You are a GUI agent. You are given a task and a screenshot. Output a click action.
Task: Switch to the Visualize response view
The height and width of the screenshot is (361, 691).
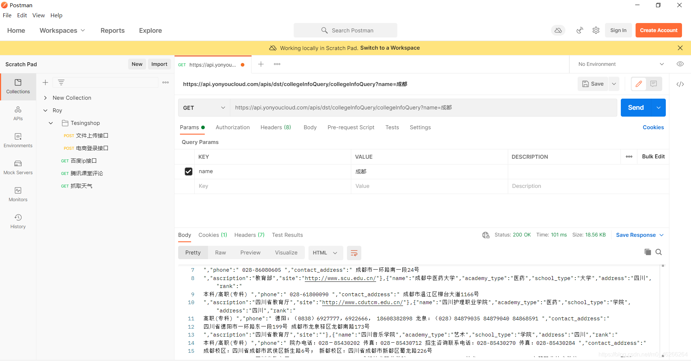coord(286,253)
